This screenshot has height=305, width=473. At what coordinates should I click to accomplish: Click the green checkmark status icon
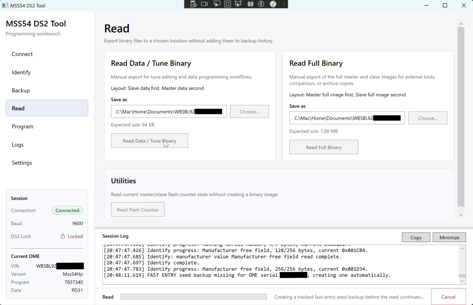pyautogui.click(x=273, y=4)
